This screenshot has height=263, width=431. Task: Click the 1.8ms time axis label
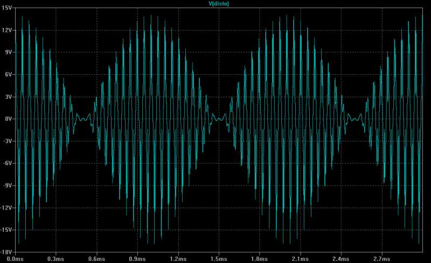click(x=260, y=259)
